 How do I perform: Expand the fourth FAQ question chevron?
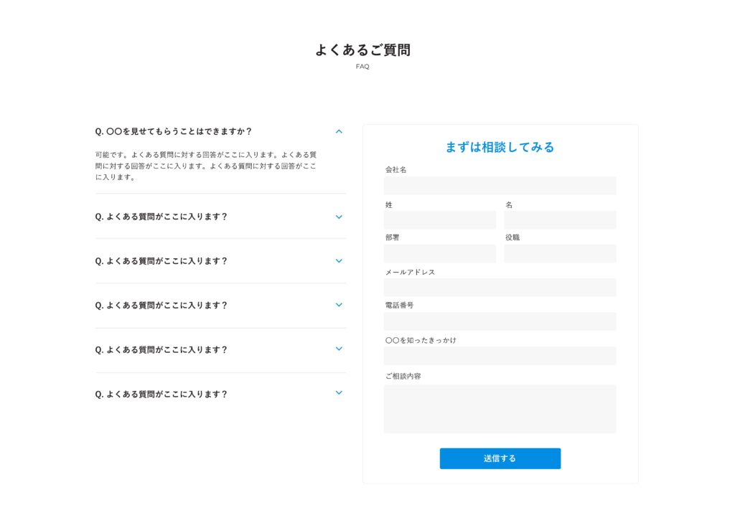339,305
